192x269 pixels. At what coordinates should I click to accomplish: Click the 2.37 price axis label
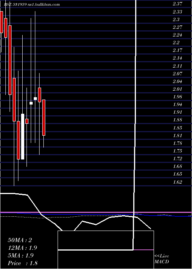click(177, 4)
